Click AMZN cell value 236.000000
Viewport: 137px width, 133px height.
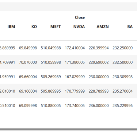point(99,105)
